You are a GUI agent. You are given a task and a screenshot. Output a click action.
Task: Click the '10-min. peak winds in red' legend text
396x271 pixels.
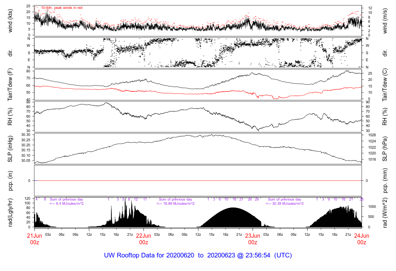[x=61, y=8]
